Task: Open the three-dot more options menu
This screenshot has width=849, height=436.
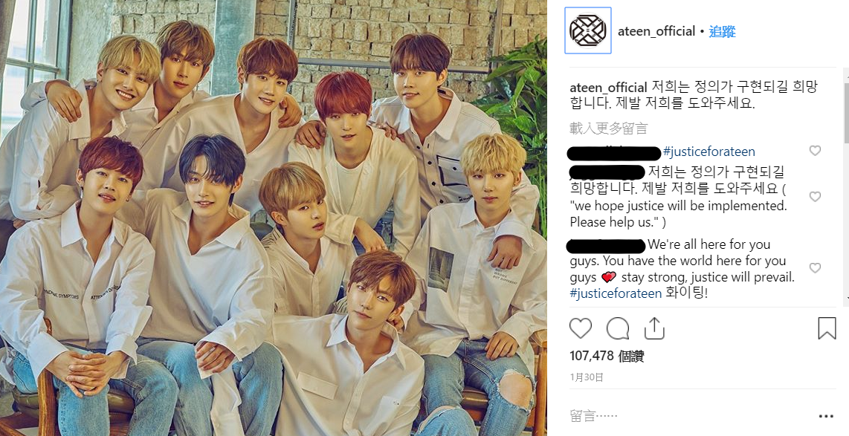Action: click(826, 416)
